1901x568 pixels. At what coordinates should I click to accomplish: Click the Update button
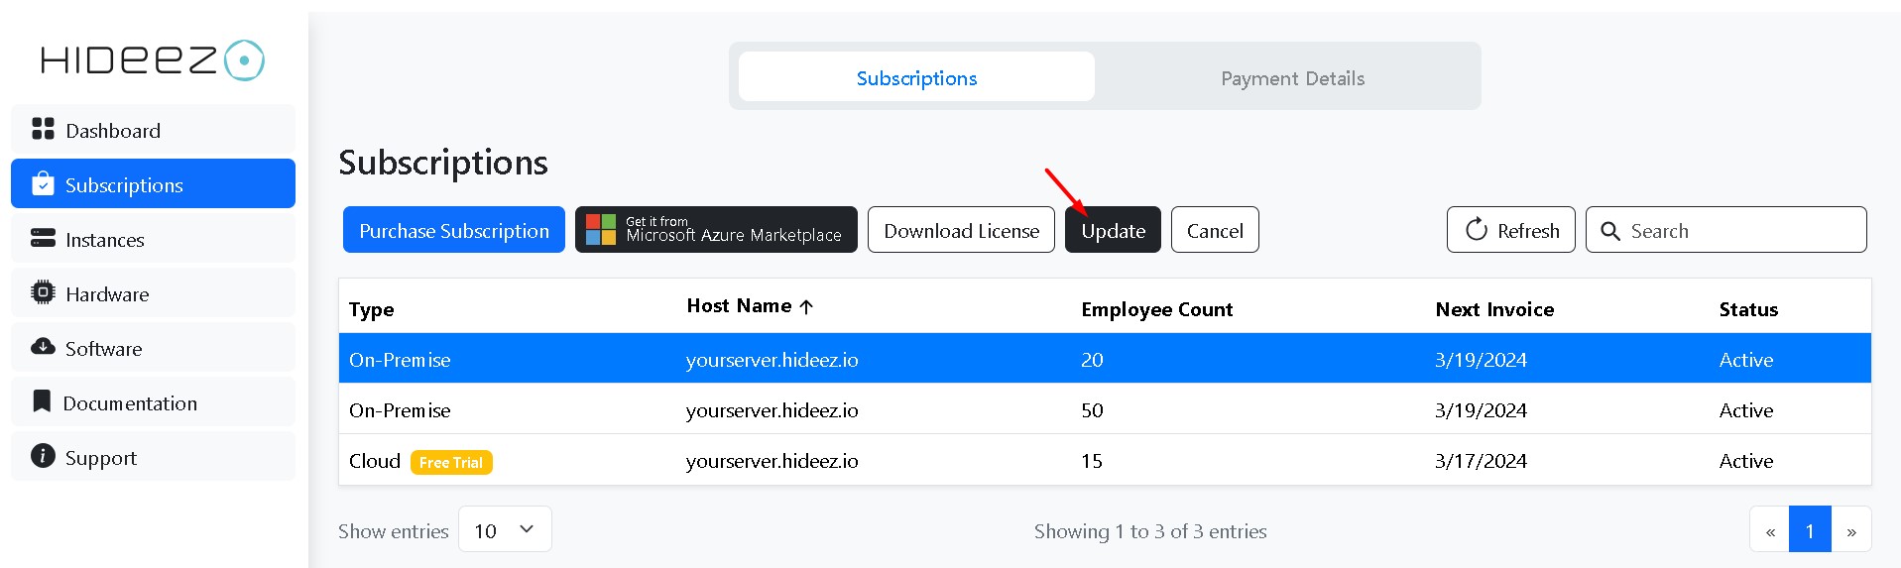coord(1113,230)
